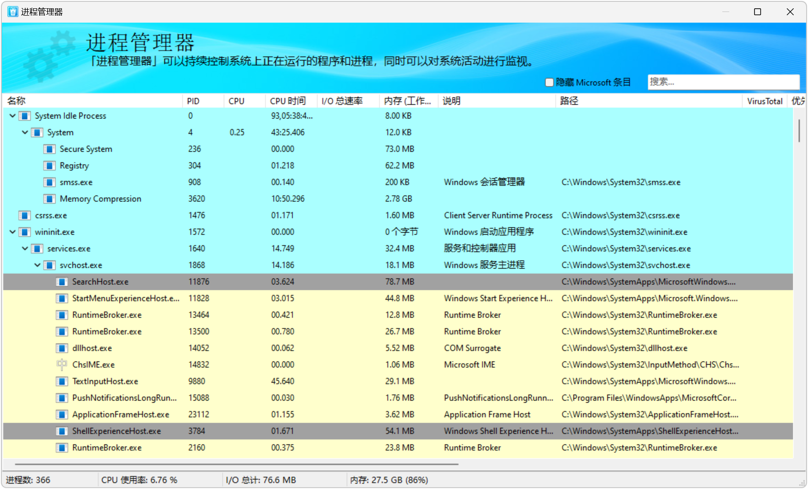Click the SearchHost.exe process icon
Image resolution: width=808 pixels, height=489 pixels.
coord(62,282)
